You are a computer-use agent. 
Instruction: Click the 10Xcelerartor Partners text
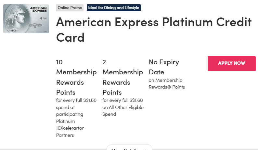tap(70, 132)
